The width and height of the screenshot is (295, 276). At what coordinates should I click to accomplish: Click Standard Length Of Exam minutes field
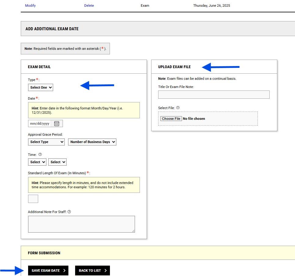[33, 199]
